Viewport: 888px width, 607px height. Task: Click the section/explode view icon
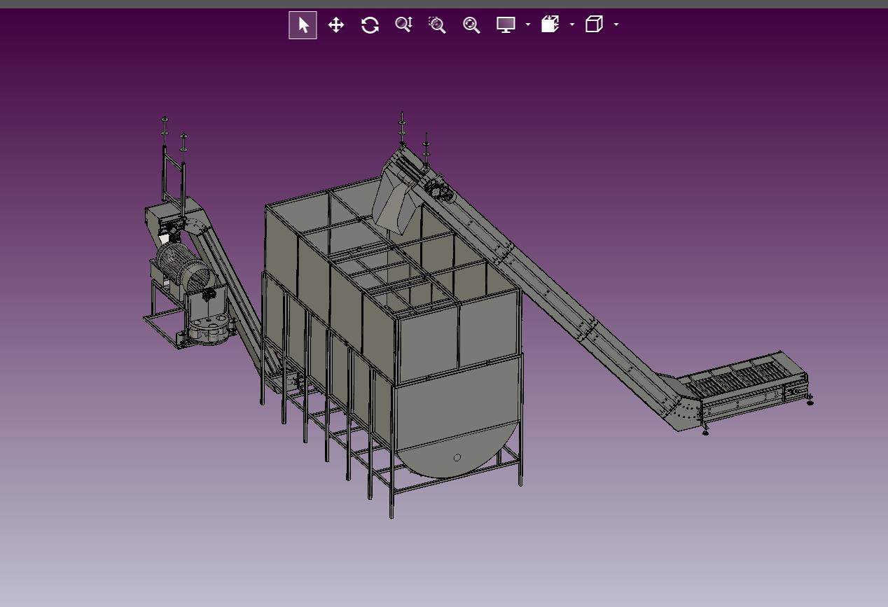pos(550,25)
